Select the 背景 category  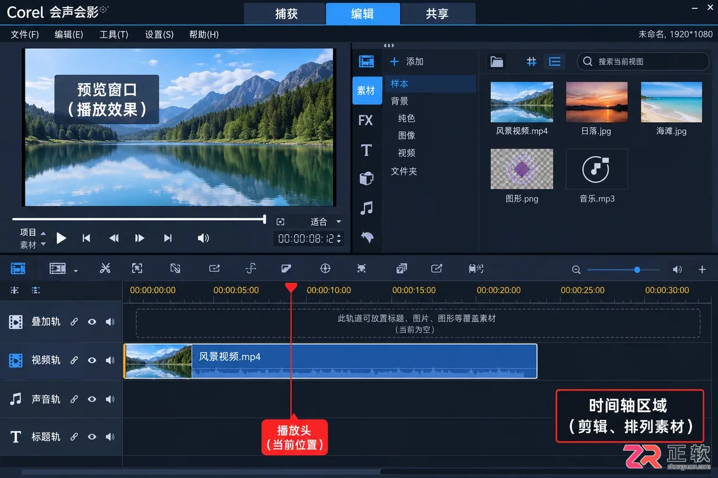(x=400, y=101)
